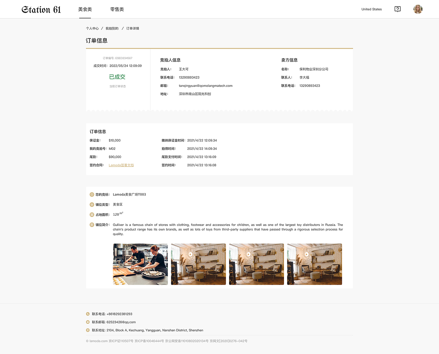Open the Station 61 logo homepage
The width and height of the screenshot is (439, 354).
point(41,10)
